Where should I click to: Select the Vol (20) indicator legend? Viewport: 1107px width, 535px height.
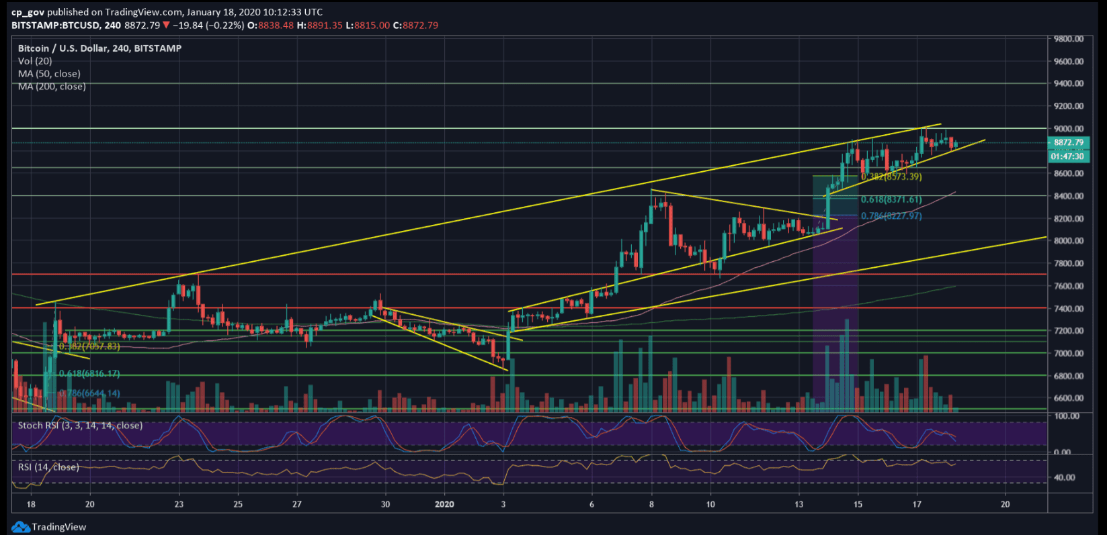coord(35,61)
